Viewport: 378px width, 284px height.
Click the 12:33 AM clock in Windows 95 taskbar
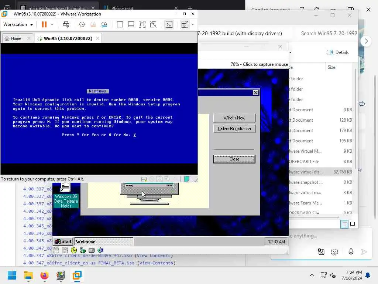click(276, 242)
